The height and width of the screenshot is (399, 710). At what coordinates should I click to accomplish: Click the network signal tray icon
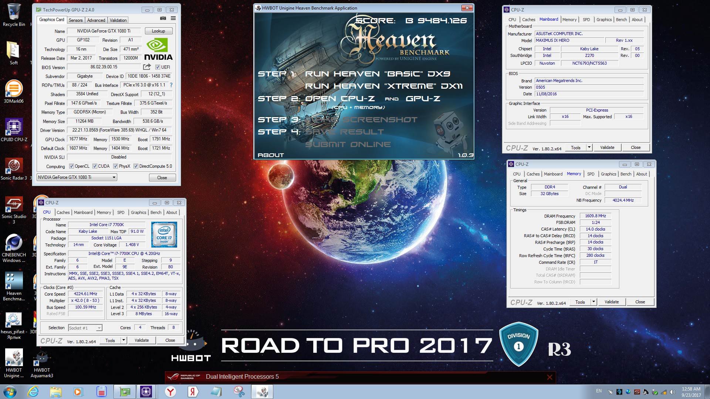[x=663, y=392]
